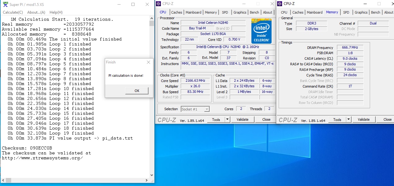
Task: Open About tab in first CPU-Z window
Action: (268, 12)
